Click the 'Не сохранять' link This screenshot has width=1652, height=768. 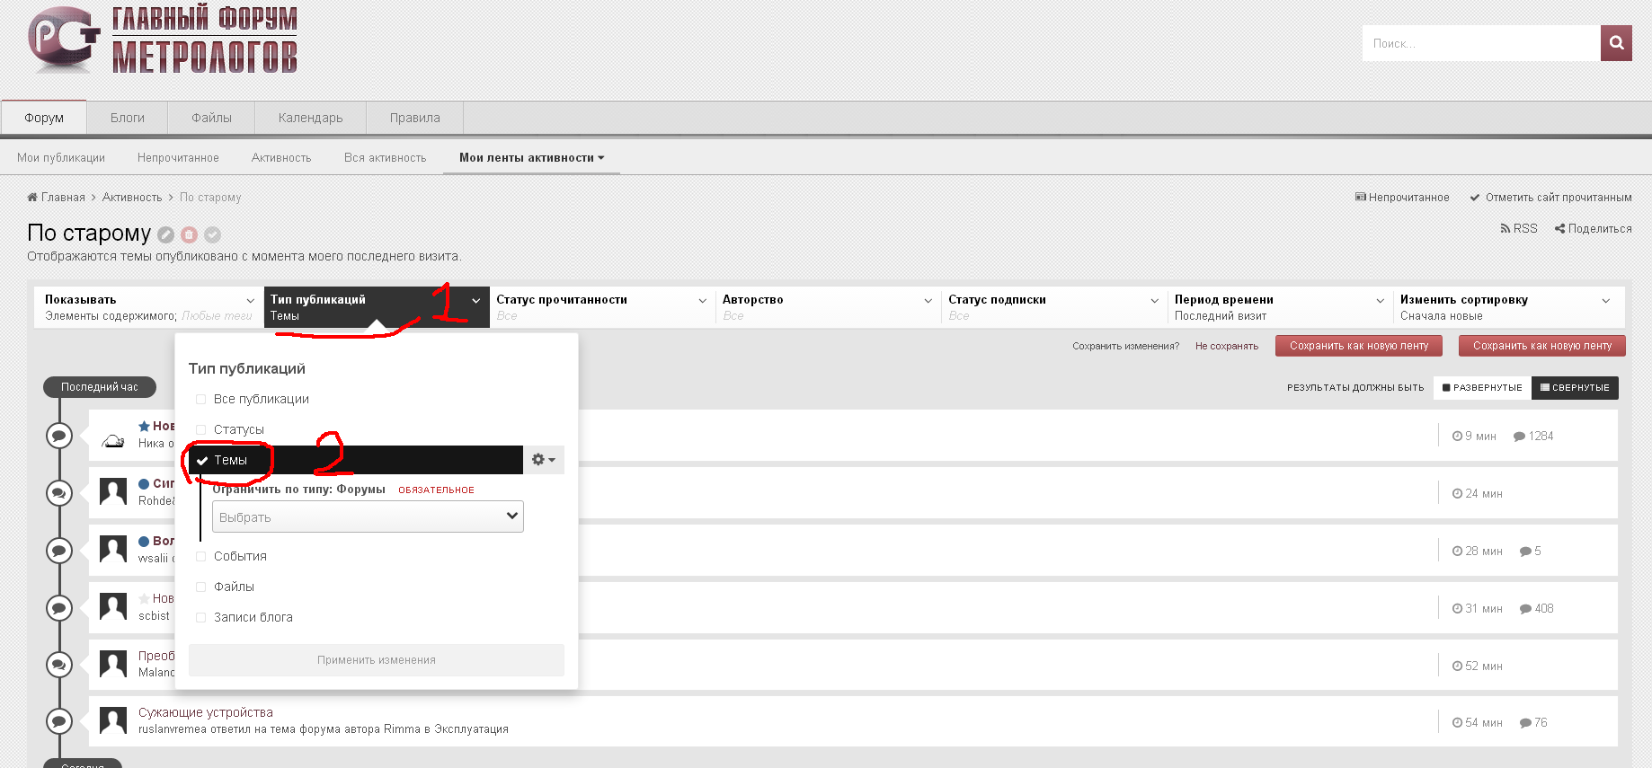coord(1226,347)
